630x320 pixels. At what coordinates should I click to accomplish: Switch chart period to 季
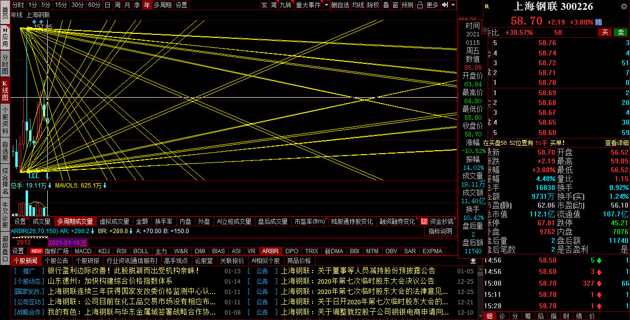pyautogui.click(x=137, y=5)
